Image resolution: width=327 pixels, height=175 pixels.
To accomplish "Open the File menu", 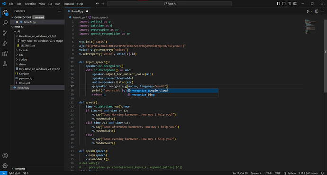I will click(11, 4).
